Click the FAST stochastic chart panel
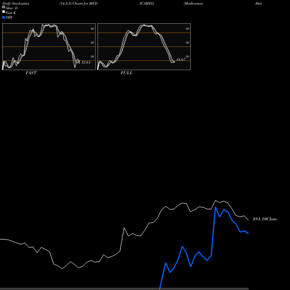The image size is (290, 290). click(49, 46)
